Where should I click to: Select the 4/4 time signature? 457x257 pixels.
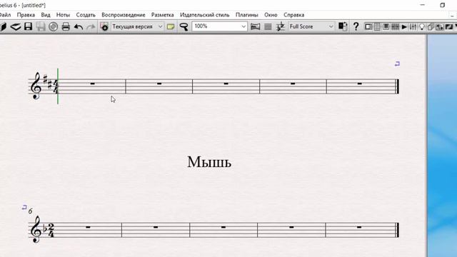click(x=56, y=86)
